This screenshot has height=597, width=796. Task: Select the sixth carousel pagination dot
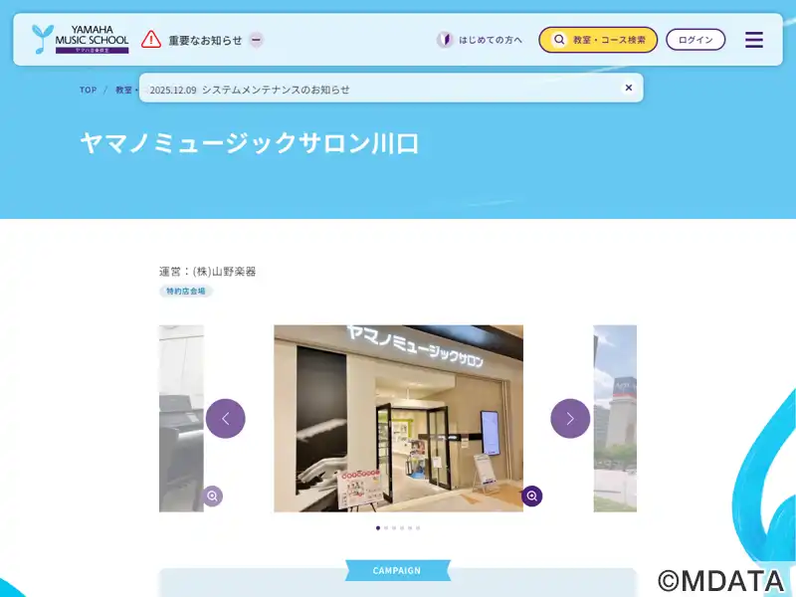418,528
